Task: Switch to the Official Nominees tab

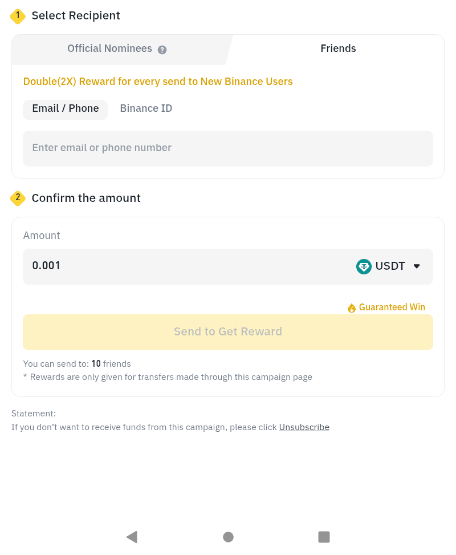Action: [x=117, y=50]
